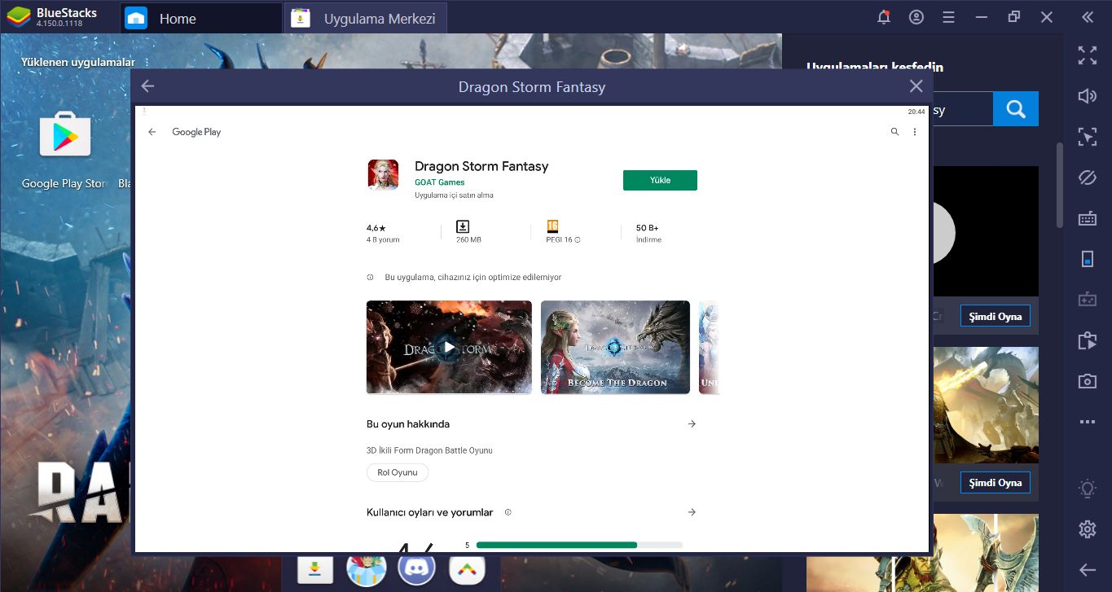Click the Discord icon in the dock
Viewport: 1112px width, 592px height.
416,569
